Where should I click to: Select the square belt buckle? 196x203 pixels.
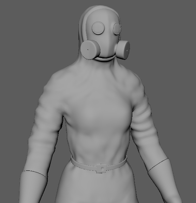point(101,168)
